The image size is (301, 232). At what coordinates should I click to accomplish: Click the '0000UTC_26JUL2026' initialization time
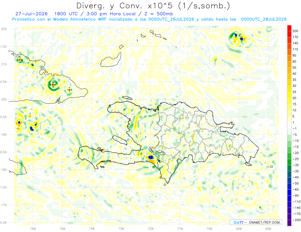point(171,19)
